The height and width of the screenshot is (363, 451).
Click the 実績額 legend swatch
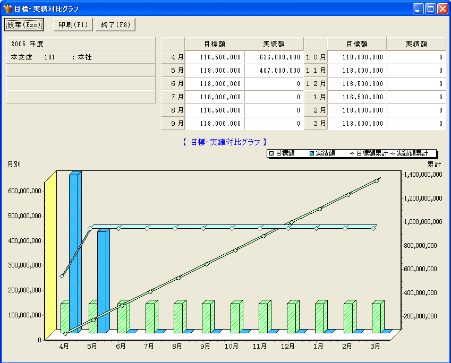pyautogui.click(x=312, y=153)
